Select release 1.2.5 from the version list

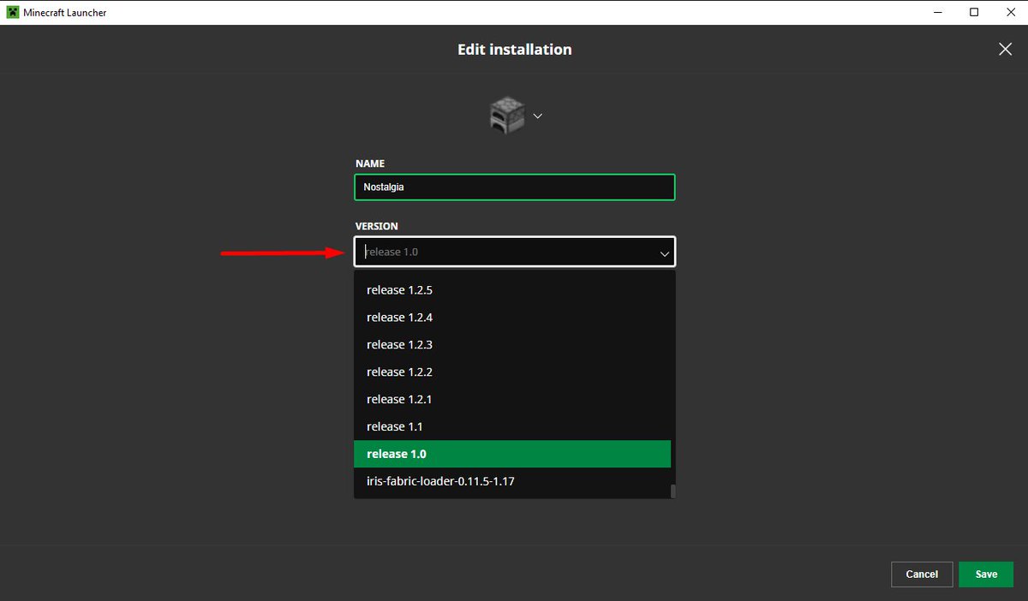point(512,290)
